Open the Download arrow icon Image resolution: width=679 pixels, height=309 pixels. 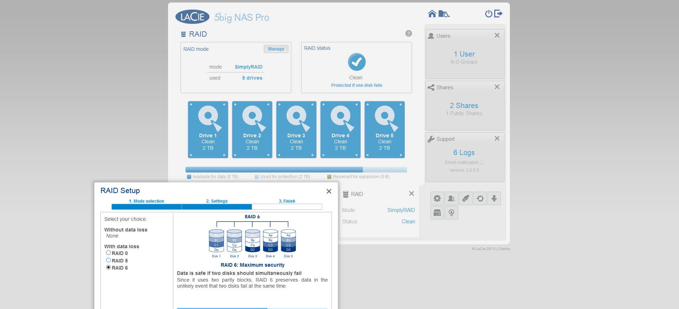coord(494,198)
